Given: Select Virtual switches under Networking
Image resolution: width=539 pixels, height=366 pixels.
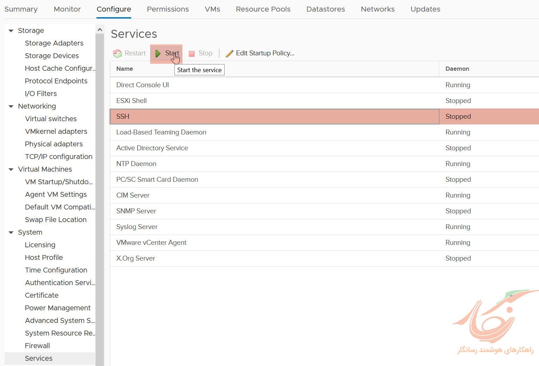Looking at the screenshot, I should (51, 119).
